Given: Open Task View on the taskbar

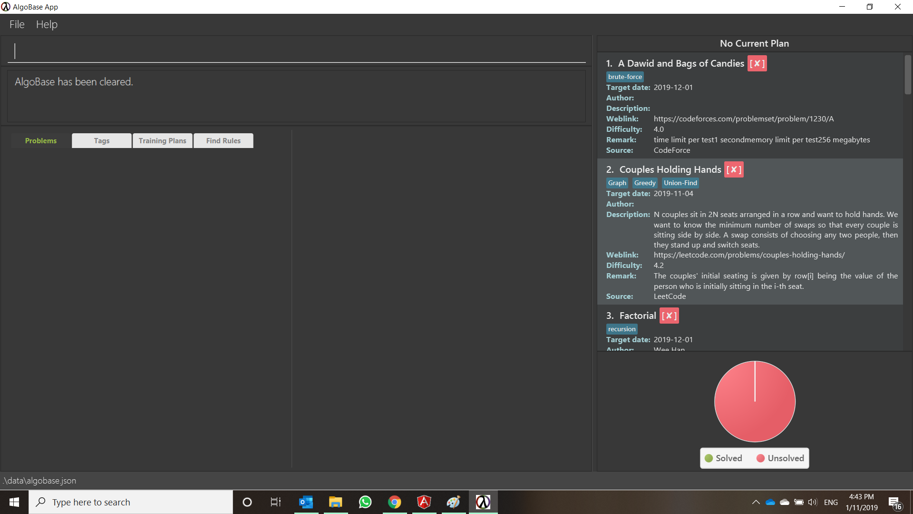Looking at the screenshot, I should 276,502.
